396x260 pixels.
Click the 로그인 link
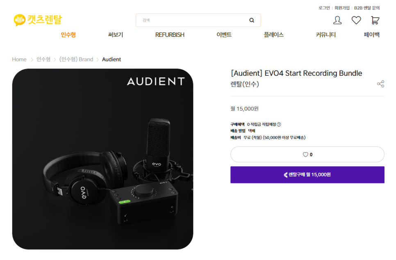point(324,8)
